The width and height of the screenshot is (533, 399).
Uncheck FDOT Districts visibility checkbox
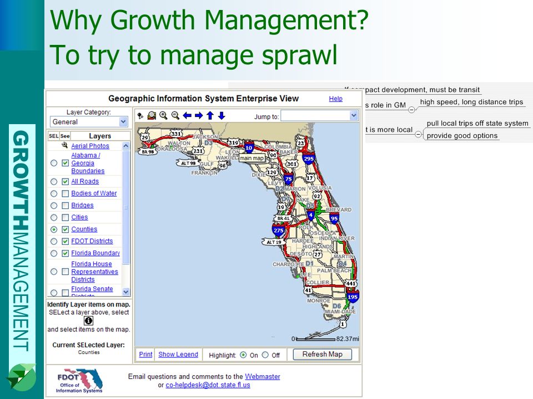66,241
